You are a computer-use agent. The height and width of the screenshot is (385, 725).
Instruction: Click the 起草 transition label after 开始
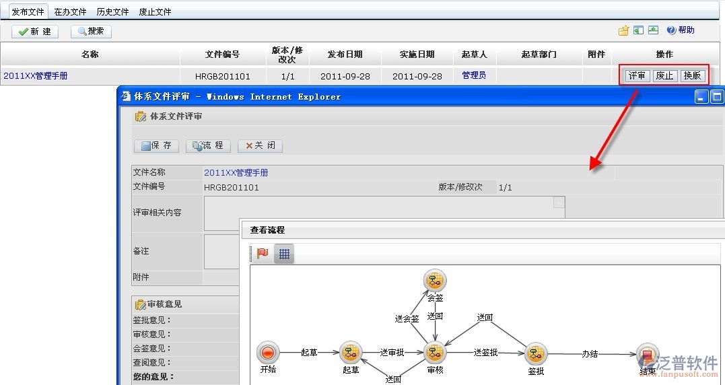tap(309, 353)
